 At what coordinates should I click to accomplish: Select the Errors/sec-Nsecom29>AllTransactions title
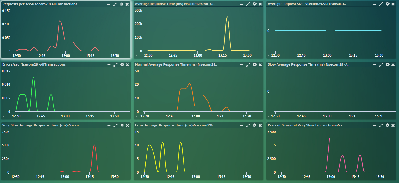(34, 64)
